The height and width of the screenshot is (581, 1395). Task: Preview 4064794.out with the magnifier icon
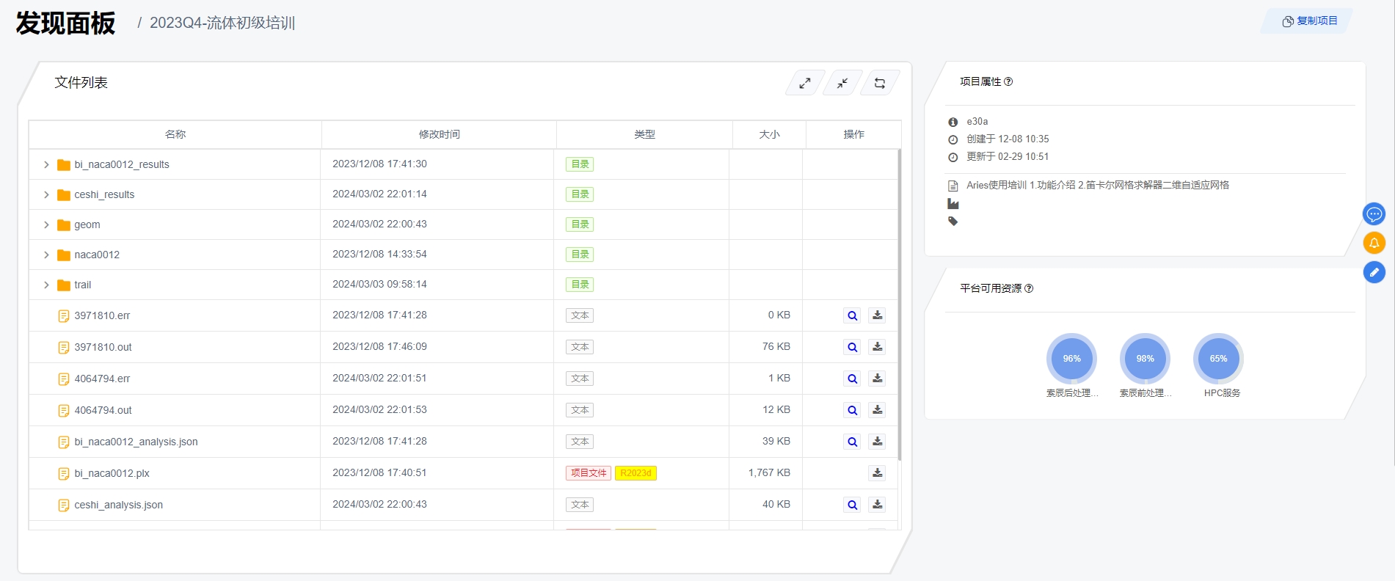coord(852,410)
